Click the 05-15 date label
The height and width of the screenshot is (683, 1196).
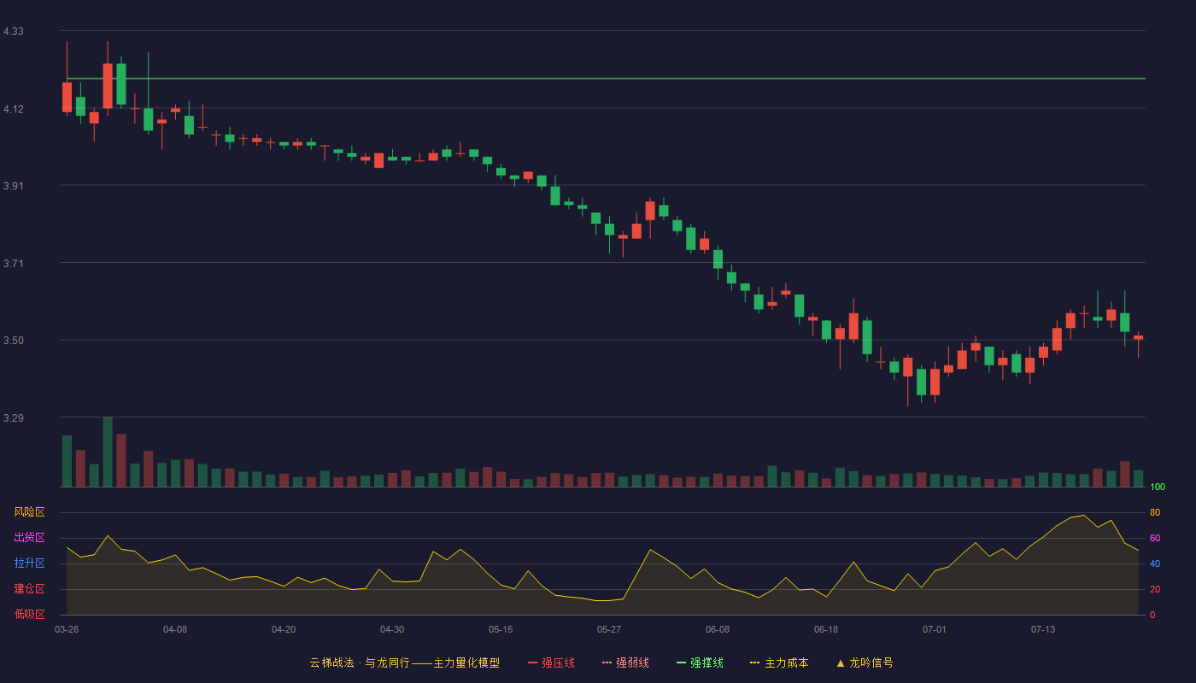[501, 629]
